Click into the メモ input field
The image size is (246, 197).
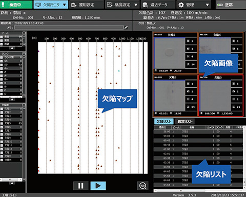tap(69, 27)
